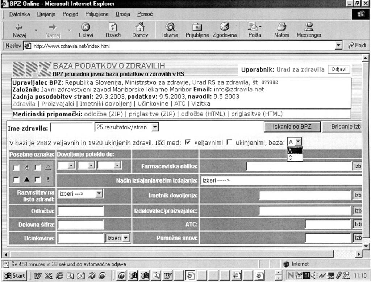This screenshot has width=371, height=282.
Task: Click the volume speaker tray icon
Action: tap(313, 275)
